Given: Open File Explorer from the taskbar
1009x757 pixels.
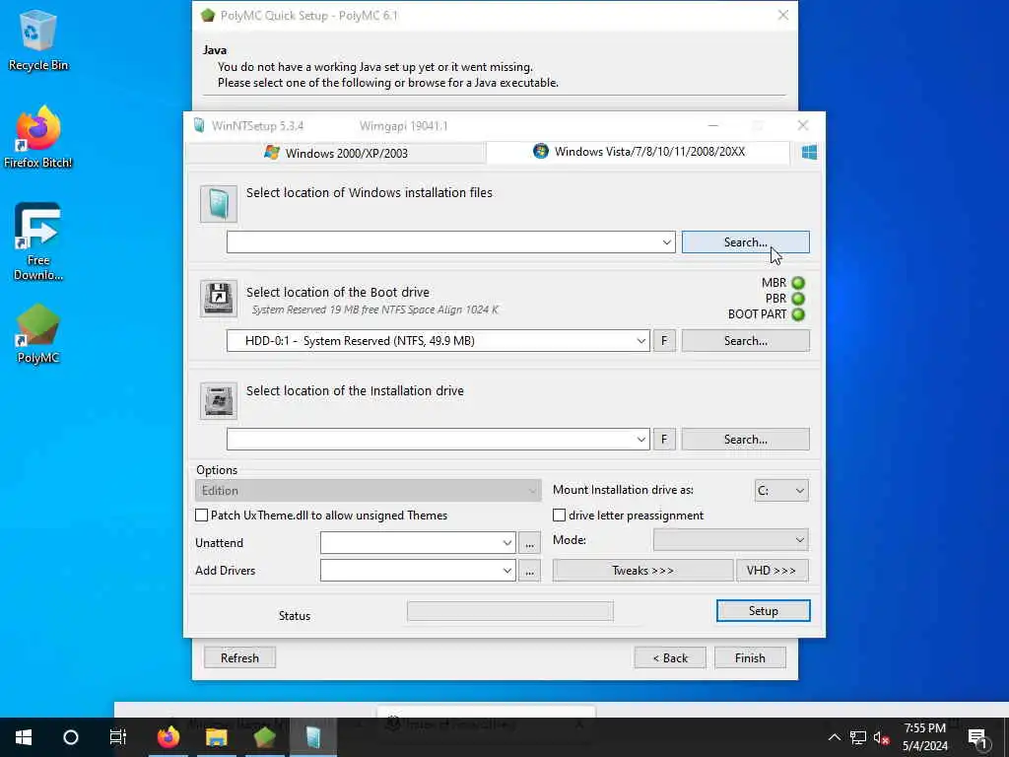Looking at the screenshot, I should click(x=216, y=737).
